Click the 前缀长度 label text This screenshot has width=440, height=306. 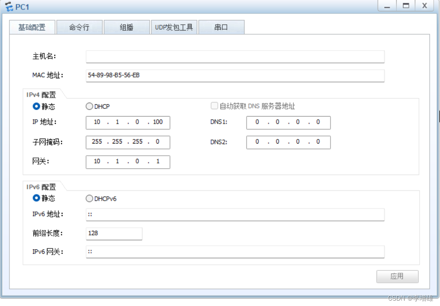pyautogui.click(x=47, y=233)
